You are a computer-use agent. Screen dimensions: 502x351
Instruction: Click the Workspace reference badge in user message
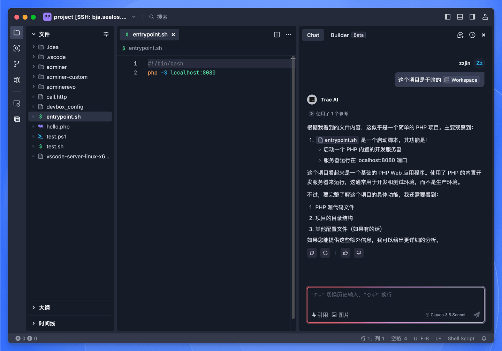(x=461, y=80)
